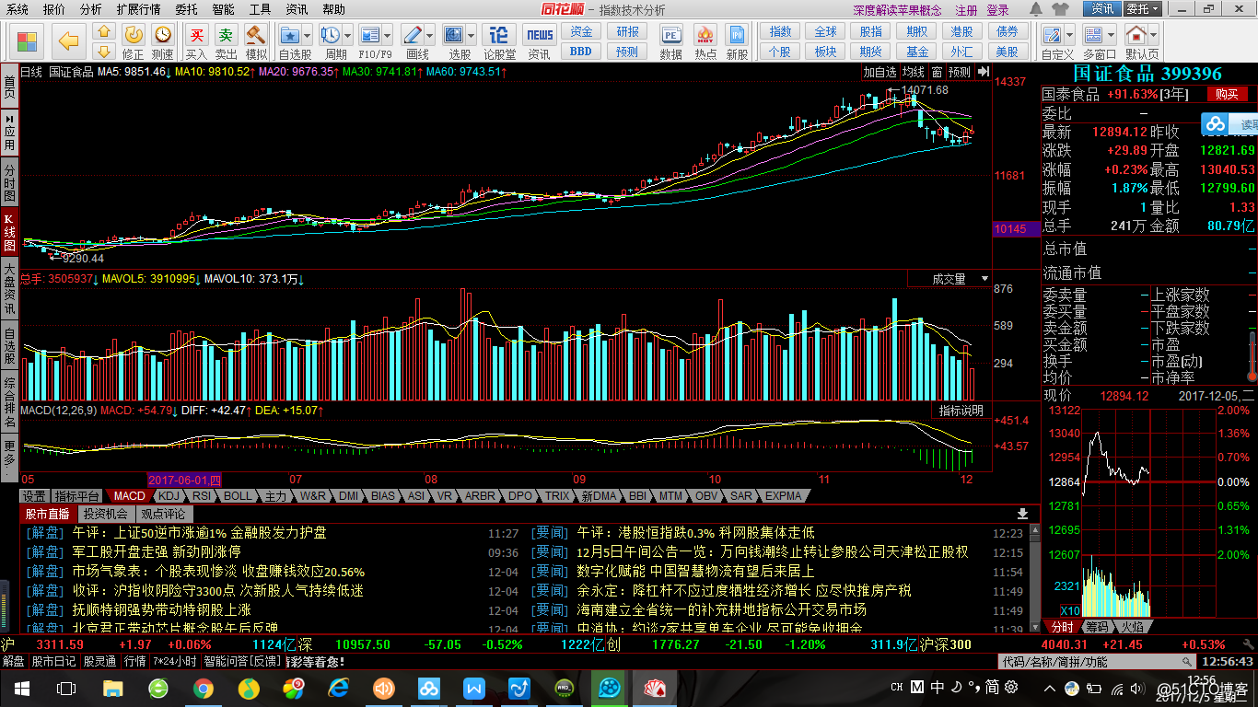Expand the F10/F9 dropdown arrow
The width and height of the screenshot is (1258, 707).
386,35
